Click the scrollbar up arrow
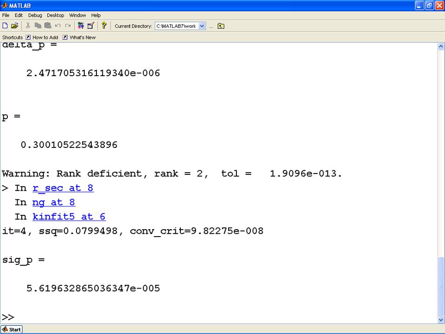Viewport: 445px width, 334px height. 441,46
